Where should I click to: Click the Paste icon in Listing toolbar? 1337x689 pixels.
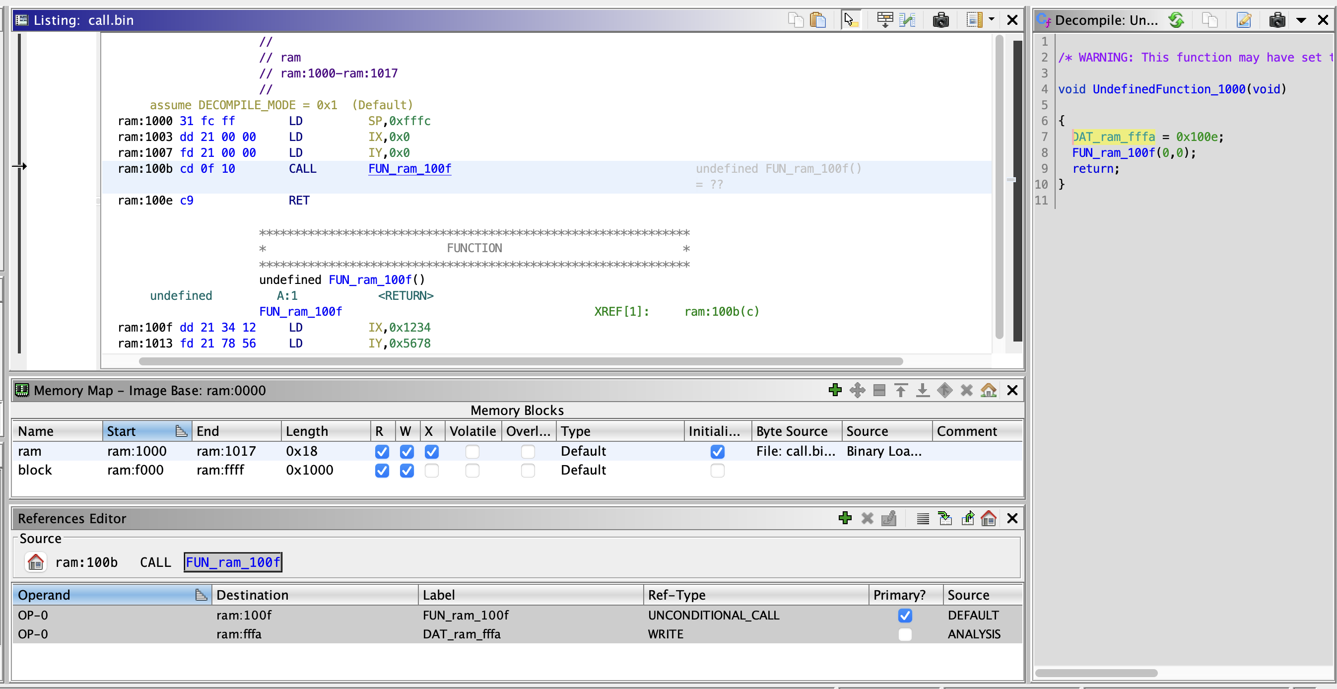pos(819,20)
